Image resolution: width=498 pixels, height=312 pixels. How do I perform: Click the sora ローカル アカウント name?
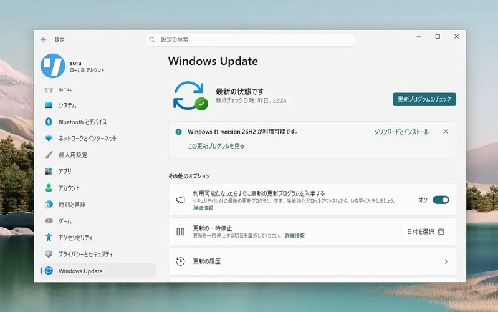tap(87, 67)
